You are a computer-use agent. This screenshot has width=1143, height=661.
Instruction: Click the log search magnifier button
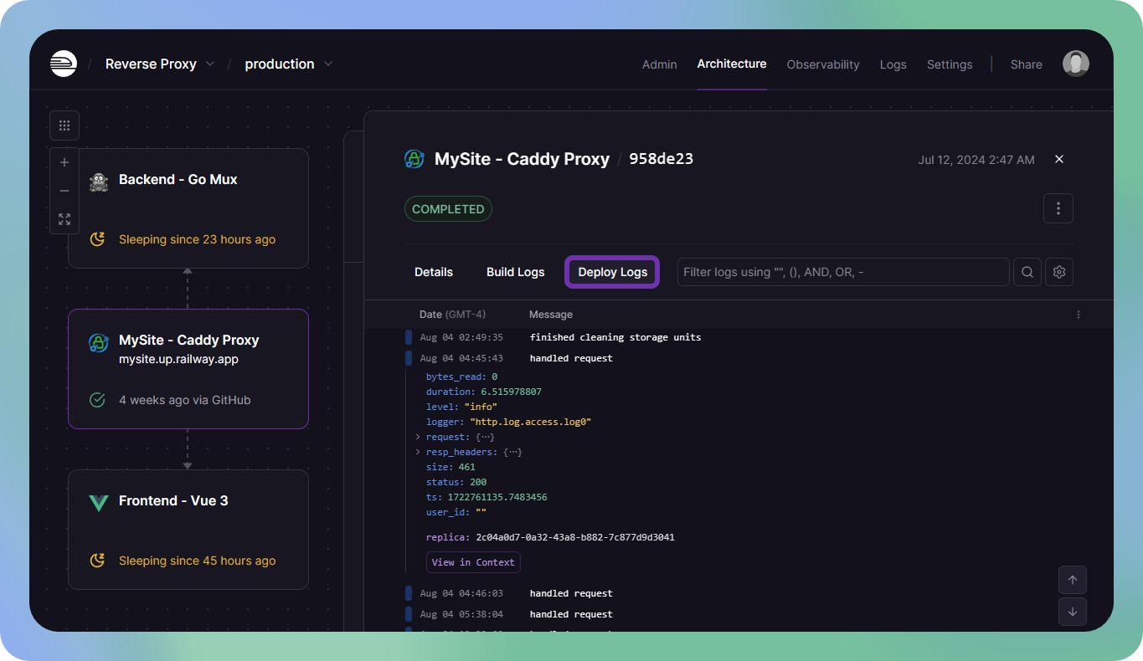point(1027,272)
